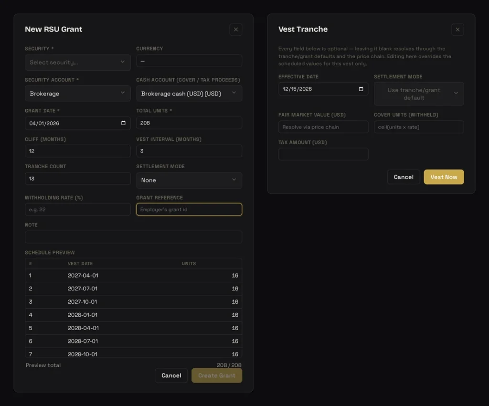Focus the Grant Reference input
Viewport: 489px width, 406px height.
[189, 209]
